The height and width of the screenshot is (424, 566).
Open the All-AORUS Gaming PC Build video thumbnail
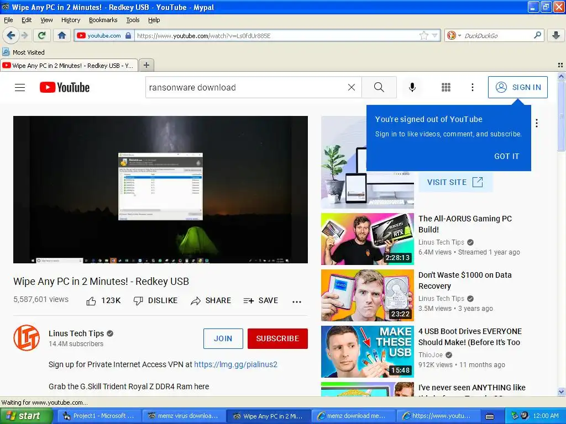point(368,239)
